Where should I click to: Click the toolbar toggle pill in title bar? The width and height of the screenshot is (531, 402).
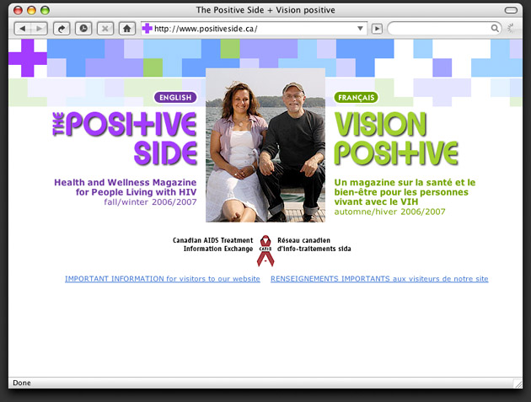(x=511, y=10)
